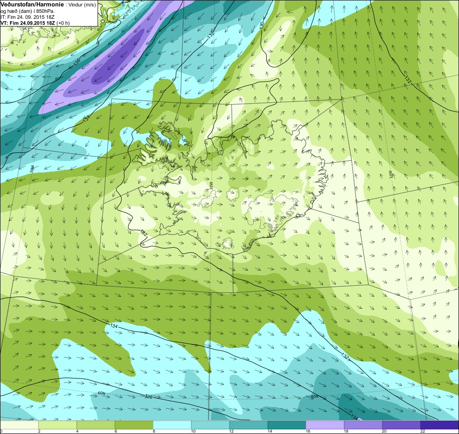
Task: Click the aqua 10–12 m/s legend swatch
Action: pos(210,425)
